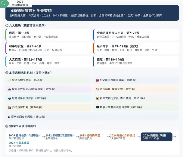
Task: Select the 经济增长·第49-121条 (最大) title
Action: (117, 46)
